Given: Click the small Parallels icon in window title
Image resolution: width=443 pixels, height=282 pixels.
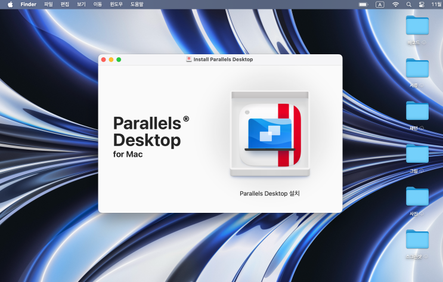Looking at the screenshot, I should click(x=189, y=60).
